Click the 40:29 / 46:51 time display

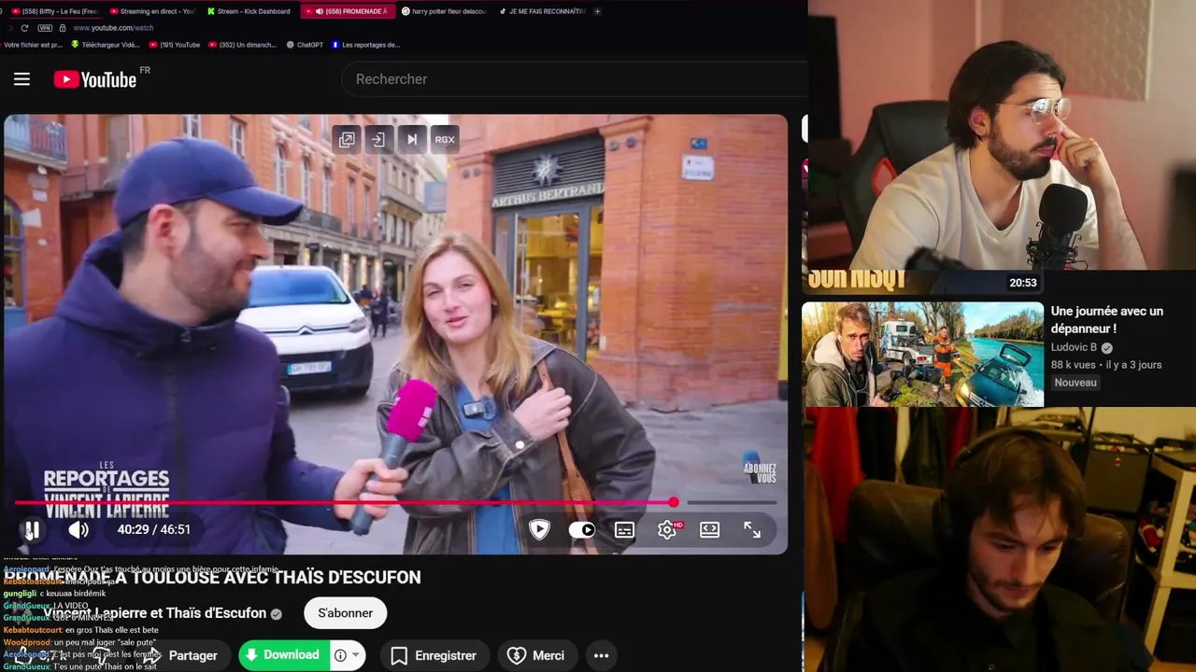coord(153,530)
